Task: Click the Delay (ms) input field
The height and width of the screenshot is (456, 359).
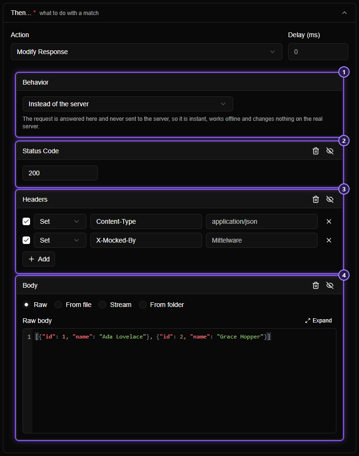Action: (318, 52)
